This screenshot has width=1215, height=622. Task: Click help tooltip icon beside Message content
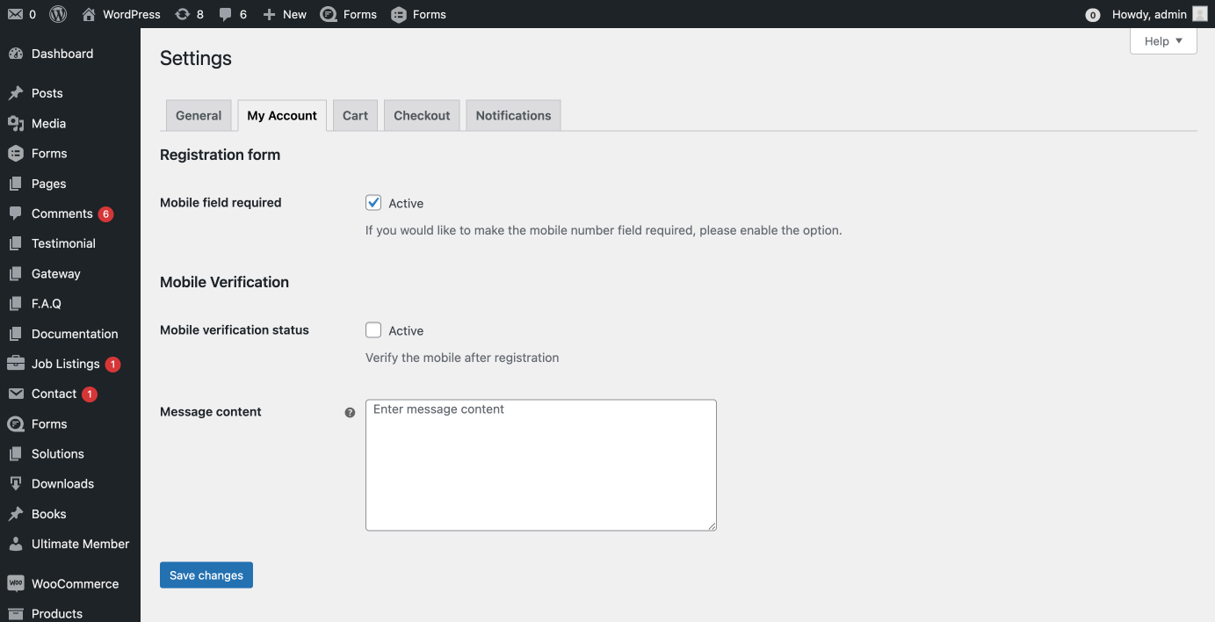(350, 412)
